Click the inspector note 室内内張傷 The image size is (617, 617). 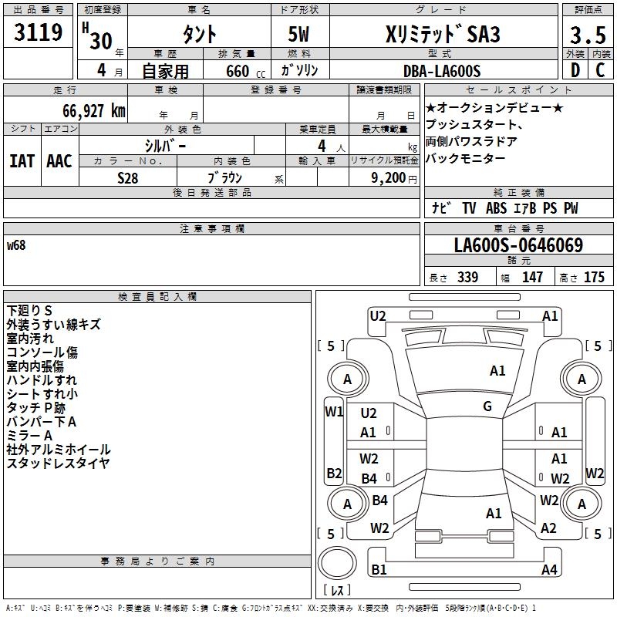[35, 366]
